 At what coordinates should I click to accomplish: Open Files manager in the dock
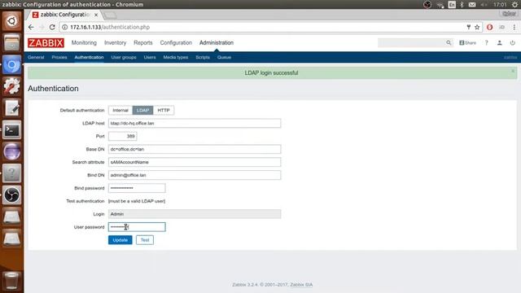11,42
